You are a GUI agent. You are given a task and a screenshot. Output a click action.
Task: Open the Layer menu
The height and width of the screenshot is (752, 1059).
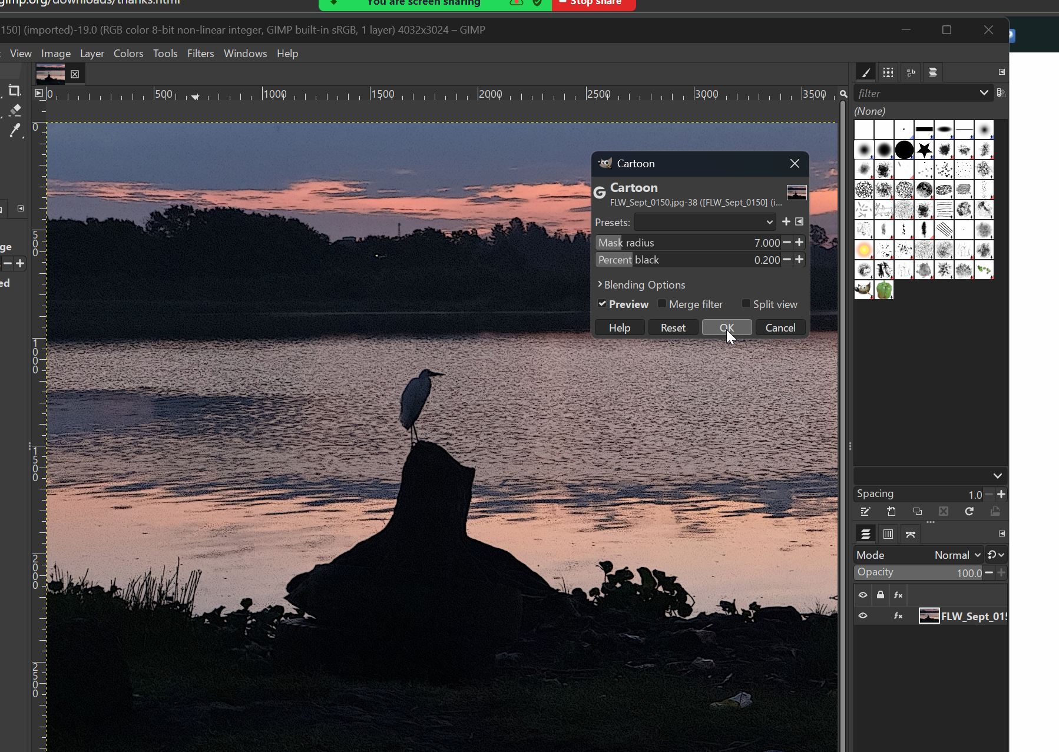[92, 54]
